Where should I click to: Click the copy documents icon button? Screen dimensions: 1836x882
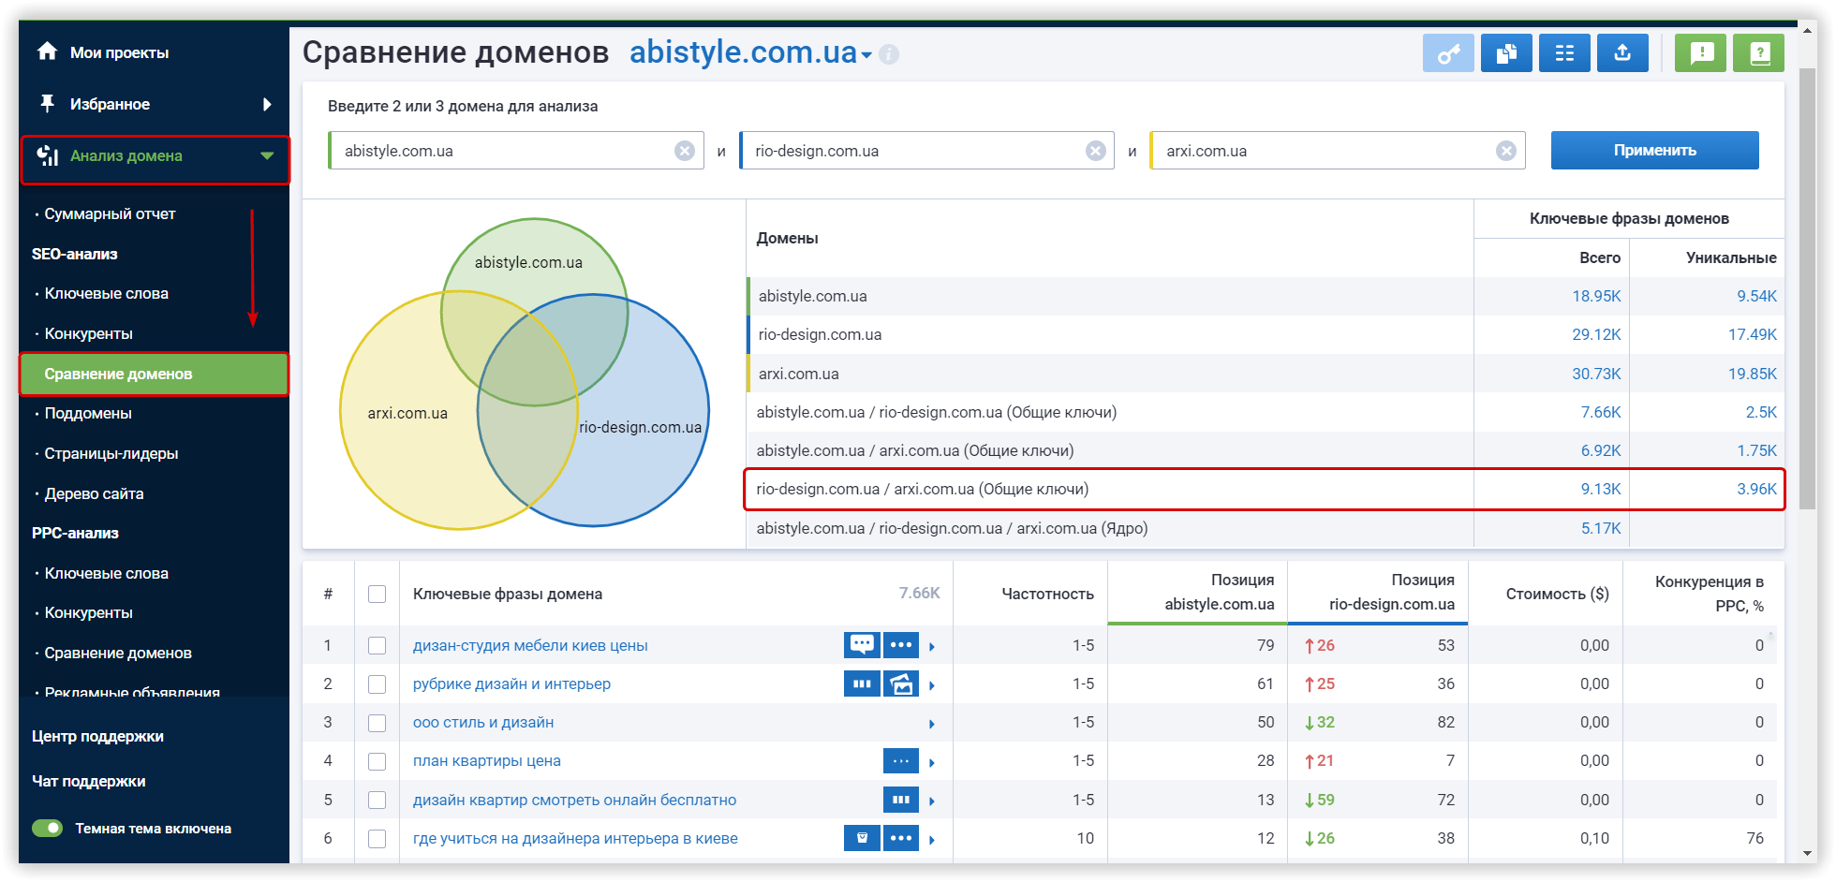tap(1506, 53)
